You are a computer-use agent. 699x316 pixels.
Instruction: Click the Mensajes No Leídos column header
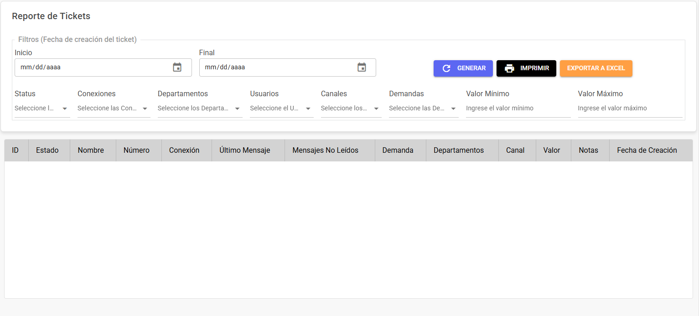(330, 150)
